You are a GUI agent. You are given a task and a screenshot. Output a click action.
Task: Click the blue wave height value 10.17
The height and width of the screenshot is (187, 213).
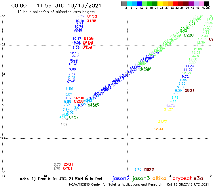tap(77, 39)
